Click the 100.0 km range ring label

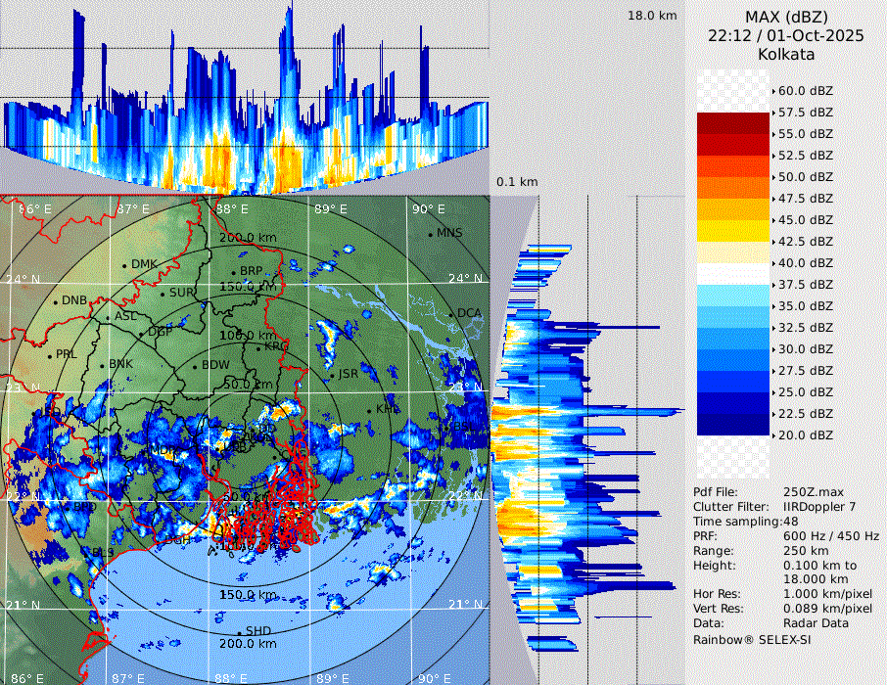coord(247,336)
